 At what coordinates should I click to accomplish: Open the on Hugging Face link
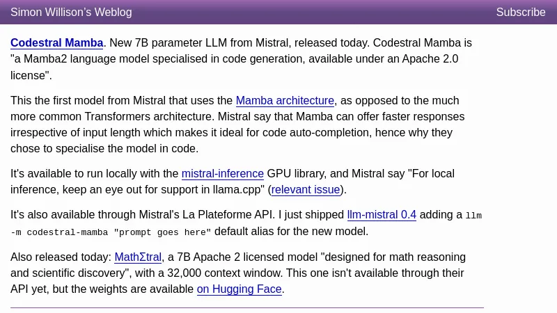click(x=239, y=289)
